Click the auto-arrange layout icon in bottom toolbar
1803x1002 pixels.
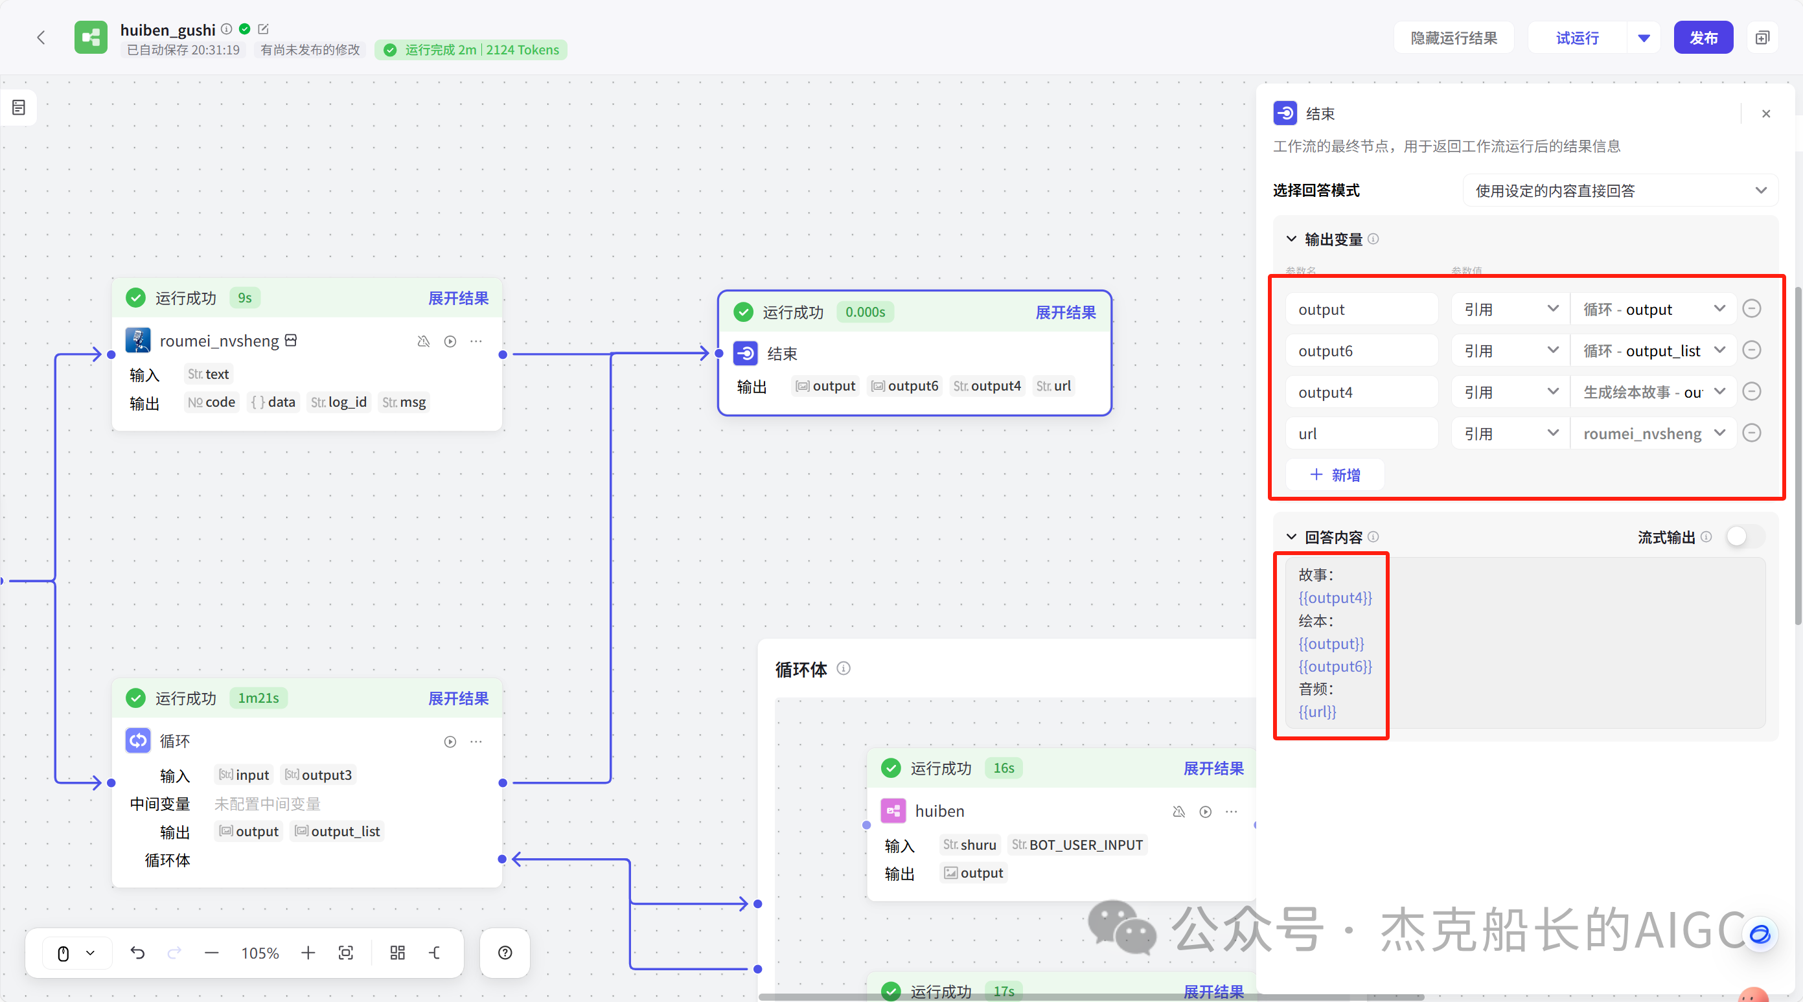pyautogui.click(x=398, y=952)
